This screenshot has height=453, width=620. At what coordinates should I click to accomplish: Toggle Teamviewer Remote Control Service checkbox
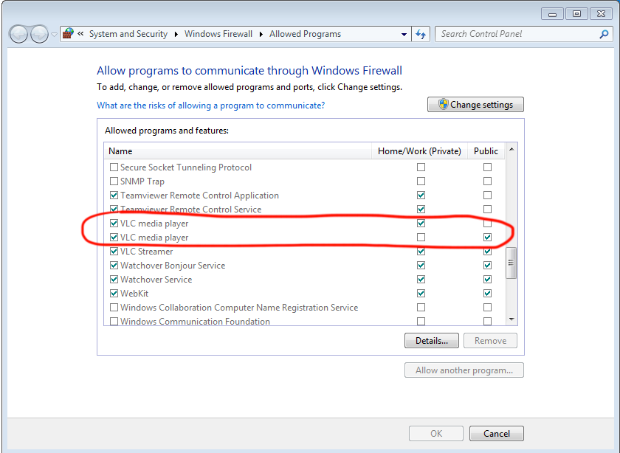[x=114, y=209]
